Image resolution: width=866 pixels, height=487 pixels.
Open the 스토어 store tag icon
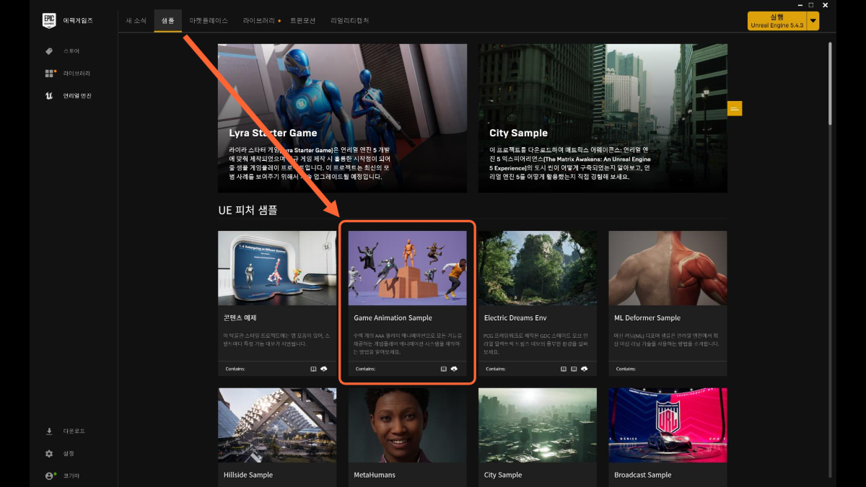(x=49, y=51)
